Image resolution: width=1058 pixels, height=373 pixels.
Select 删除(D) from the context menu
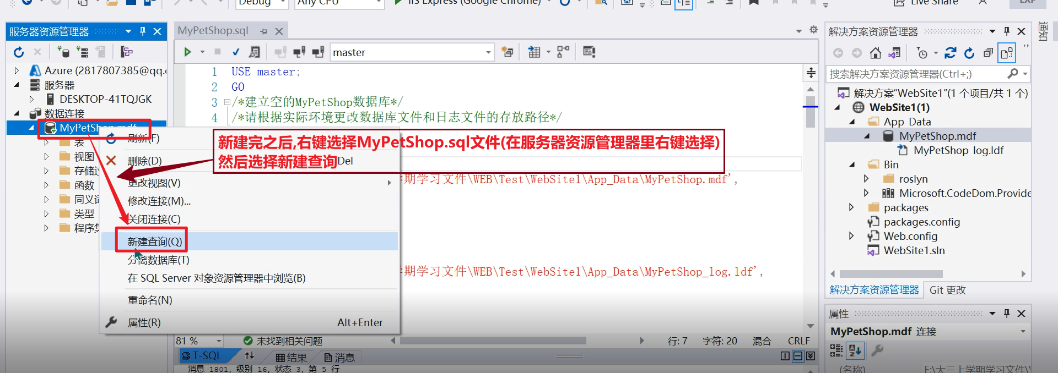coord(249,161)
